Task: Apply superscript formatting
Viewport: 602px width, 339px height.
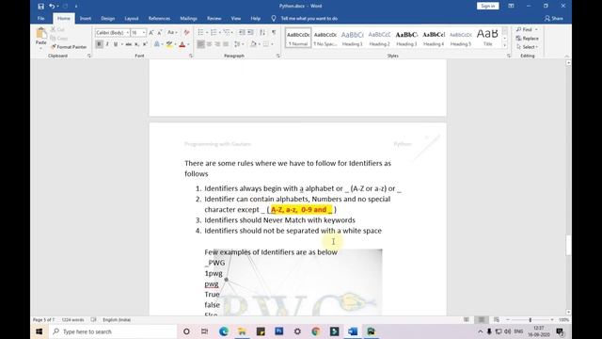Action: point(145,44)
